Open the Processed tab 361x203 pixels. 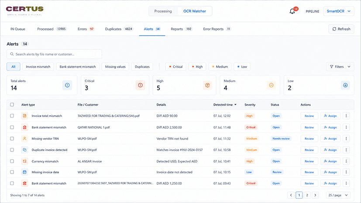click(52, 29)
